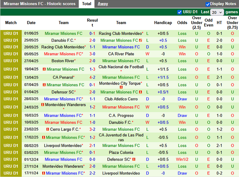Click the 0-0 result against Defensor SC
This screenshot has height=177, width=239.
pos(92,159)
